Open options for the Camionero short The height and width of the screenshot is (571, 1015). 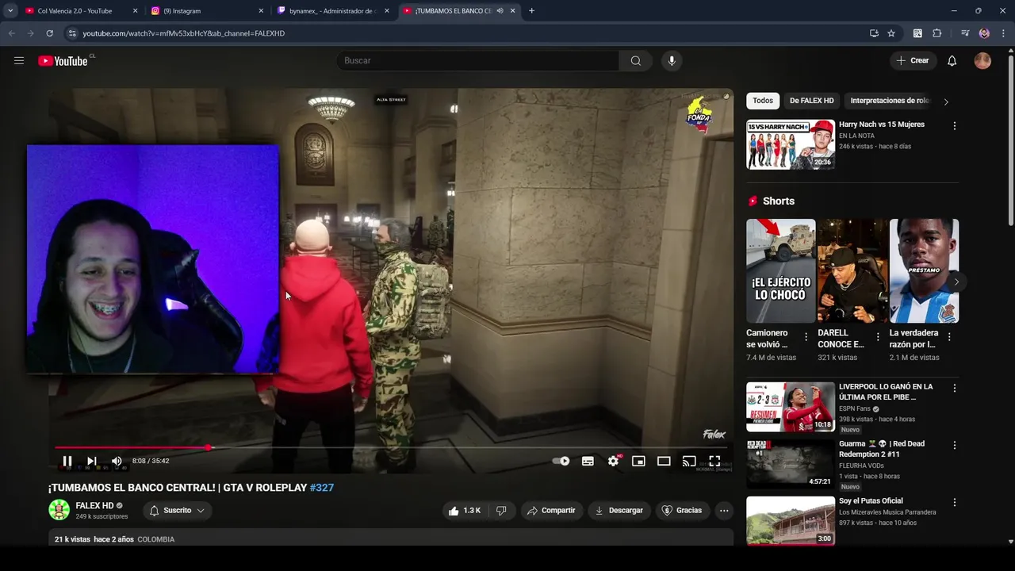[x=806, y=337]
